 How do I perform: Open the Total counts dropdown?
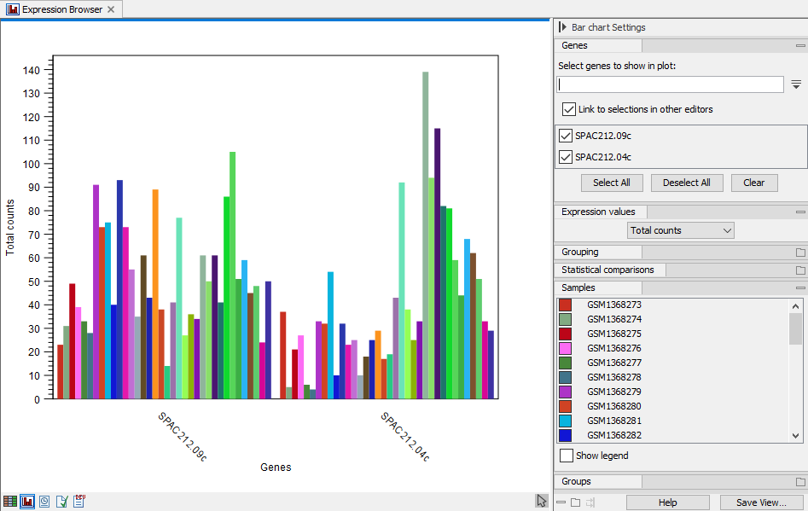(680, 229)
